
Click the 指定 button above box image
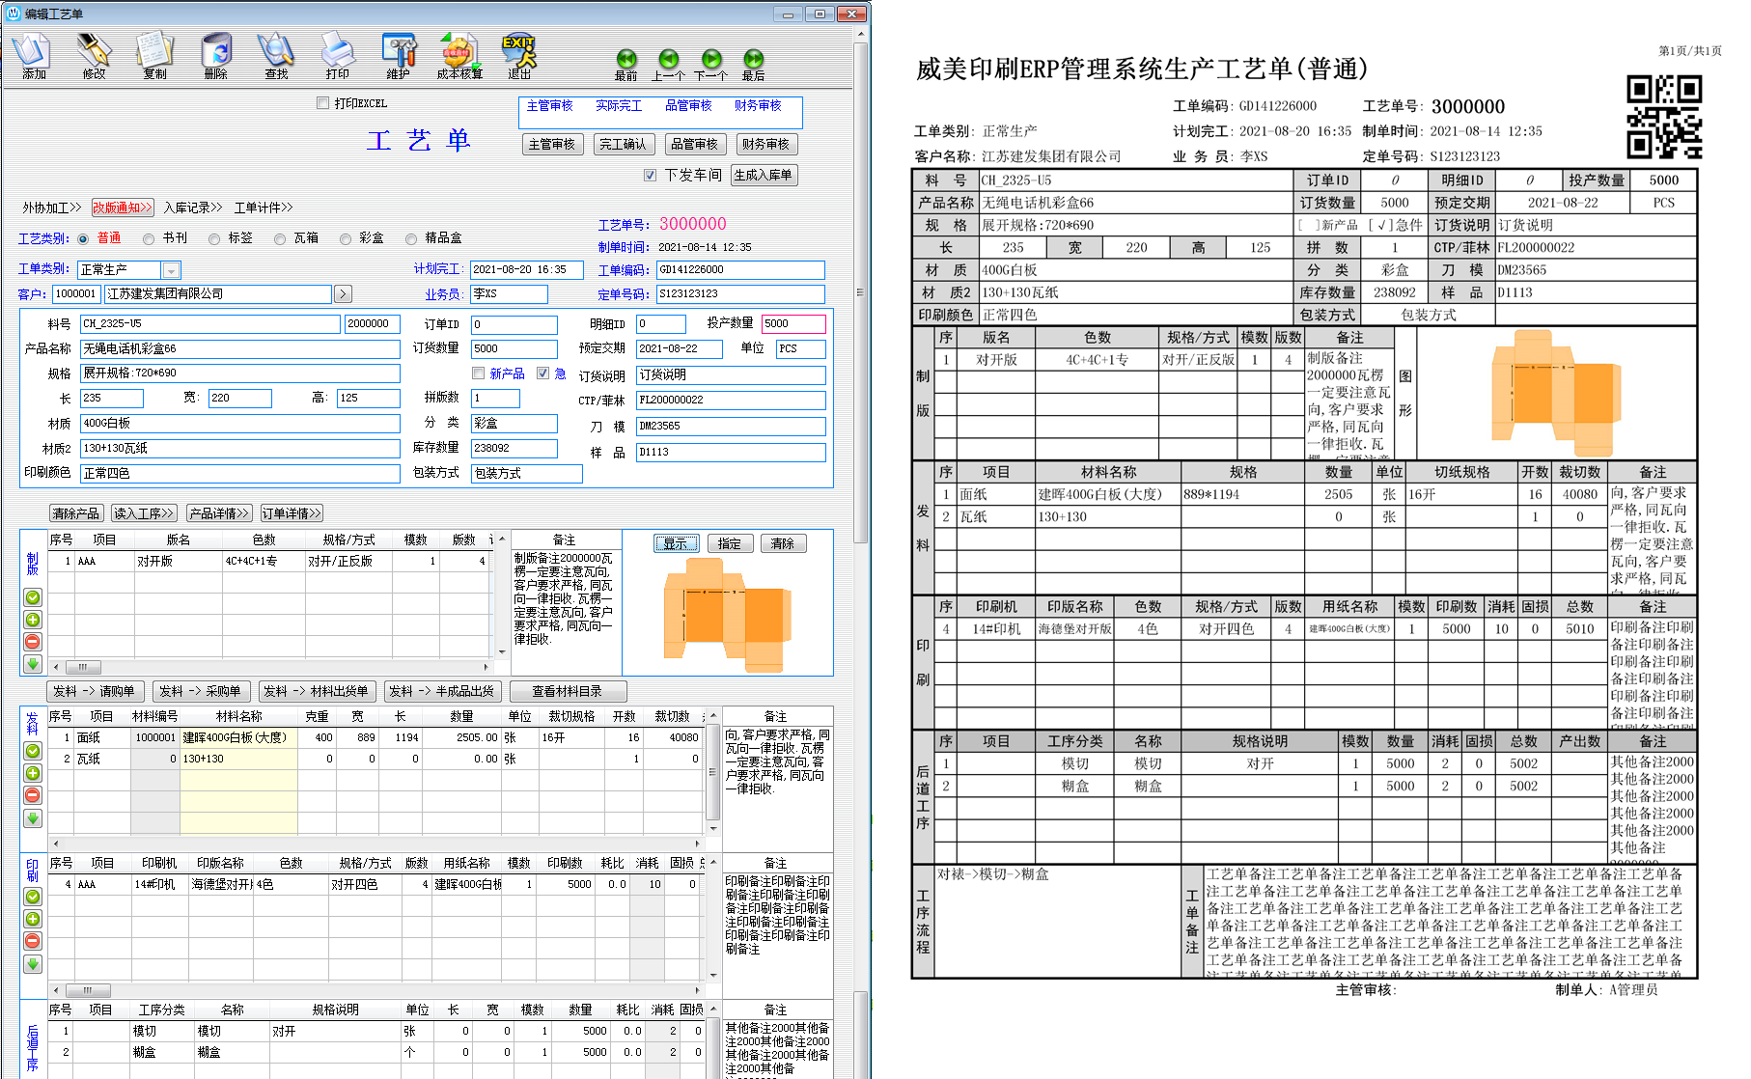730,543
